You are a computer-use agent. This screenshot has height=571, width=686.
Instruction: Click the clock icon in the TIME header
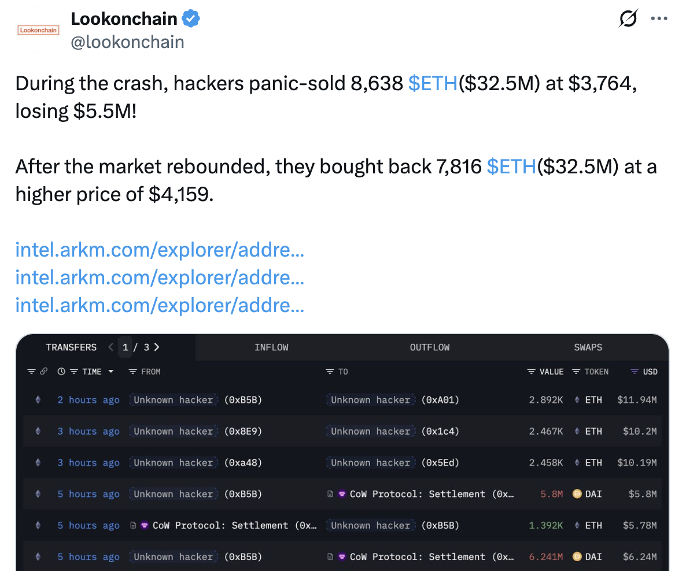pos(61,372)
